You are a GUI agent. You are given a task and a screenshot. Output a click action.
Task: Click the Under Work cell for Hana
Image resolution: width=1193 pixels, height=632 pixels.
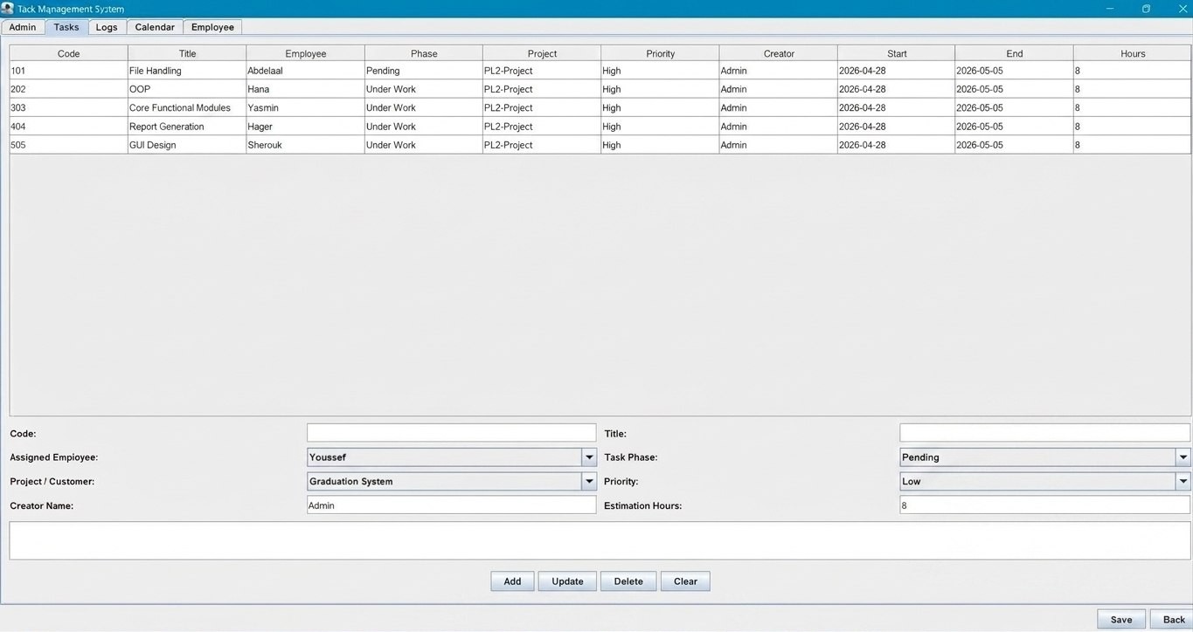[x=424, y=89]
